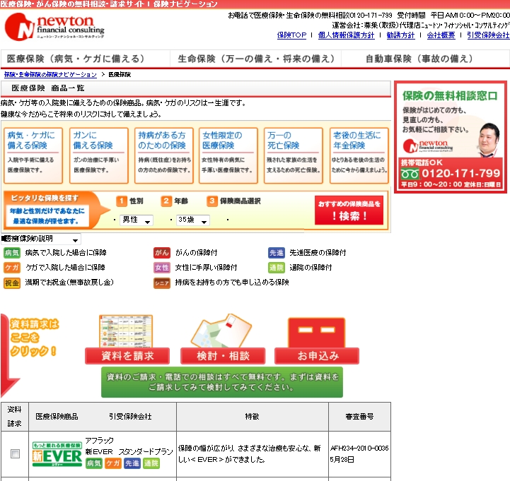
Task: Click the 検討・相談 button
Action: pyautogui.click(x=223, y=356)
